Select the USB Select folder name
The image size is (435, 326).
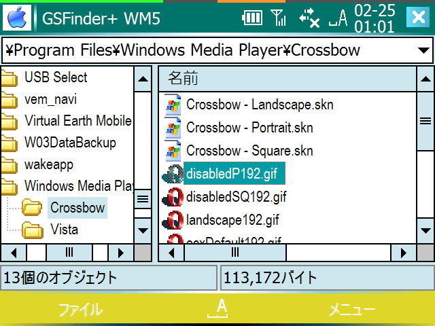click(x=56, y=77)
